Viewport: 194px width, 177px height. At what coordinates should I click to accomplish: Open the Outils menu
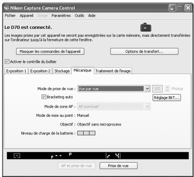[79, 15]
